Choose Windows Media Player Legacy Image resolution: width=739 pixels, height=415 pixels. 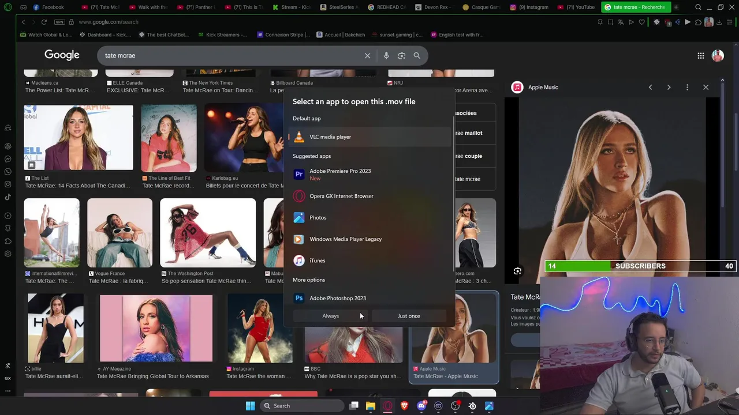369,239
